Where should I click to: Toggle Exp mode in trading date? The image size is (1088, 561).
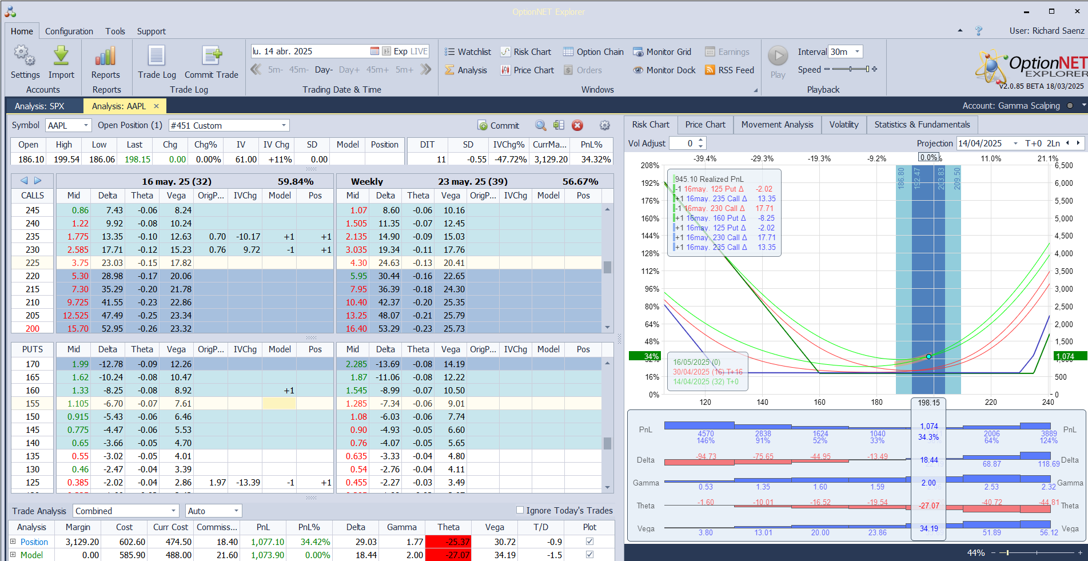[400, 51]
